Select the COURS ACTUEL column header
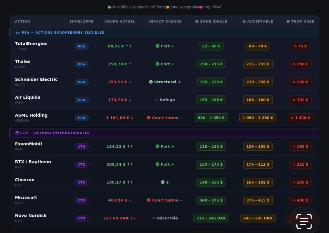Image resolution: width=329 pixels, height=233 pixels. tap(120, 21)
